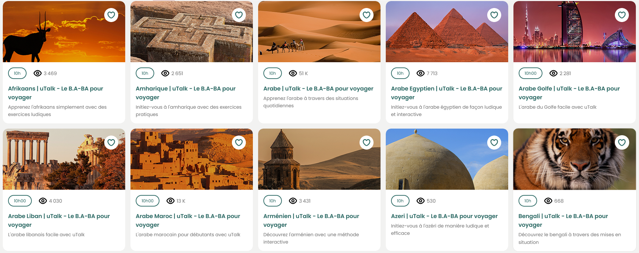This screenshot has width=639, height=253.
Task: Click the eye views icon showing 51 K
Action: coord(293,73)
